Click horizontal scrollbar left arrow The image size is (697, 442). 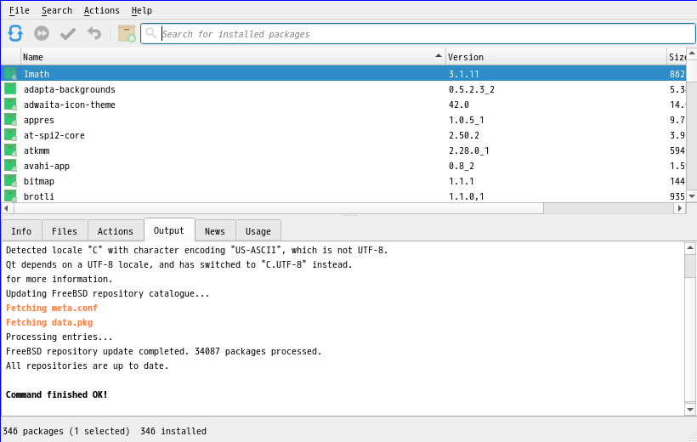7,208
